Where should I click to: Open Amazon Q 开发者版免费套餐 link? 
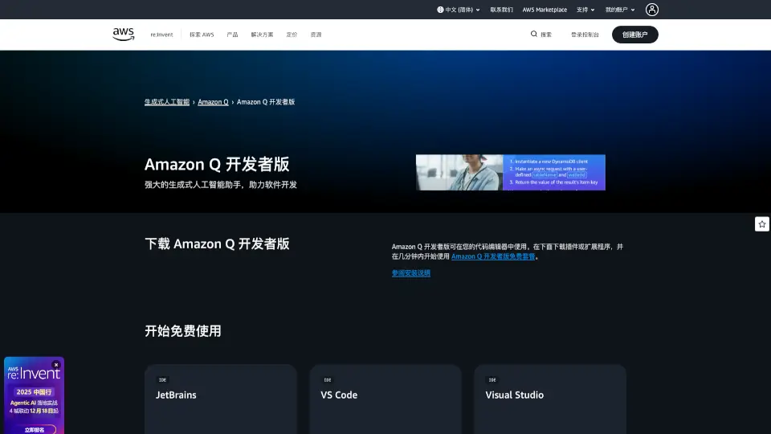[x=492, y=256]
